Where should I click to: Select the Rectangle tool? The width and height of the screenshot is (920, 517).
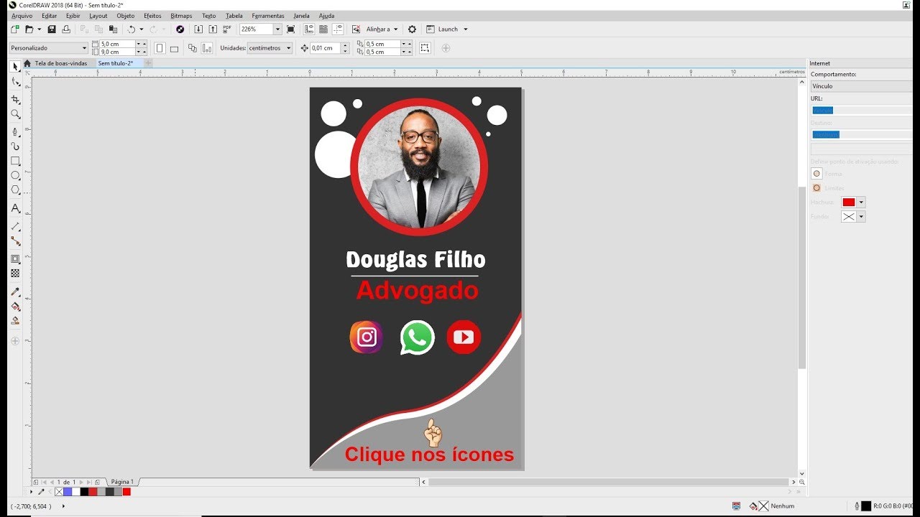click(15, 161)
